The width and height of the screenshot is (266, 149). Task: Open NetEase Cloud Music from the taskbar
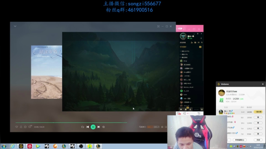[x=30, y=146]
